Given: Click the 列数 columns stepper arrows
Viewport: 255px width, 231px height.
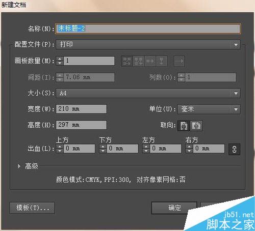Looking at the screenshot, I should [x=181, y=77].
